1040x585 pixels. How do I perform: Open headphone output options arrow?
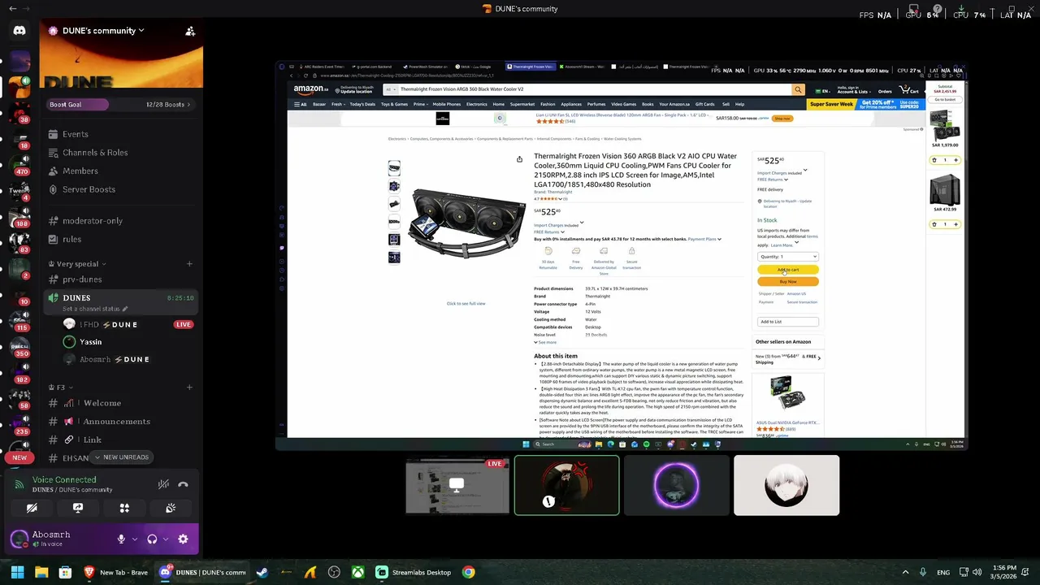(x=166, y=539)
